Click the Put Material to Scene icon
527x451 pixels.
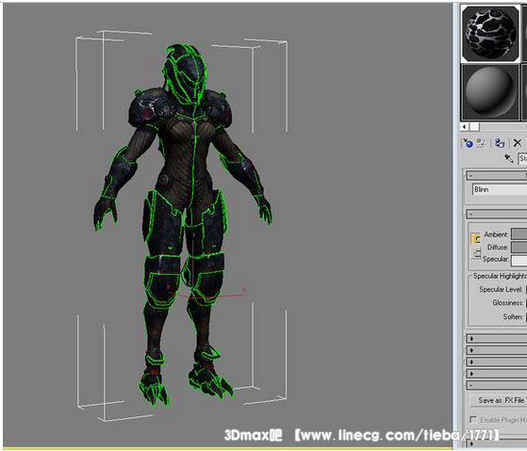click(x=482, y=143)
